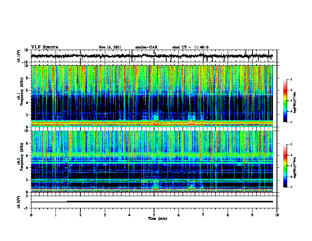This screenshot has height=241, width=312.
Task: Click the ch.3(V) axis label
Action: [x=18, y=202]
